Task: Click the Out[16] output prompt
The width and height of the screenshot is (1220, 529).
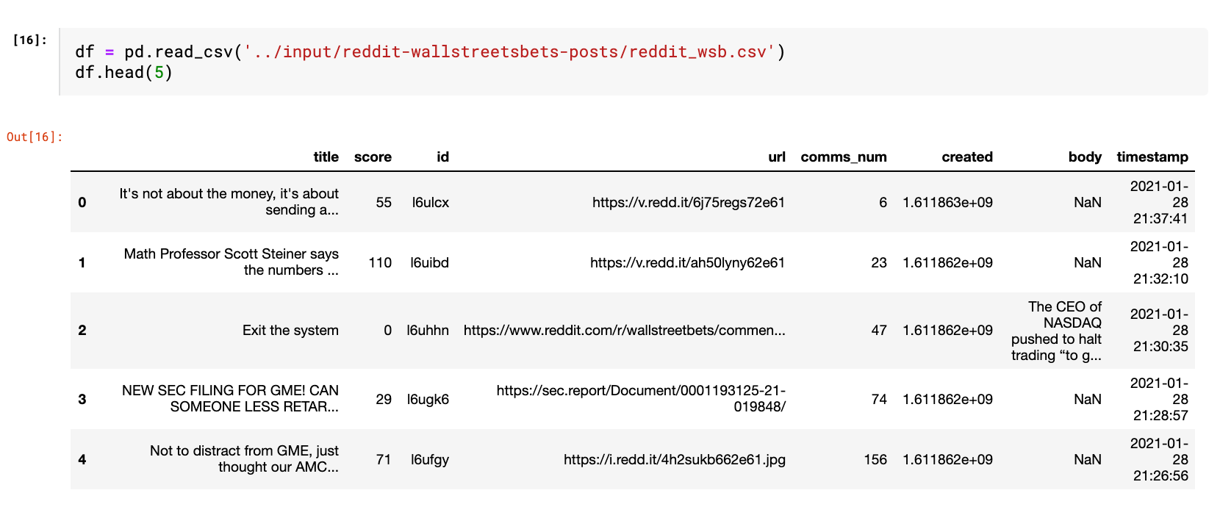Action: [35, 137]
